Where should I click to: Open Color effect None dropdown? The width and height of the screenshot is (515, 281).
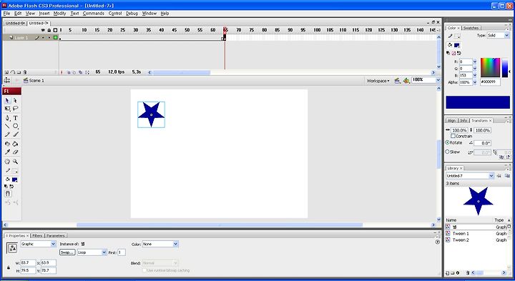pyautogui.click(x=160, y=244)
